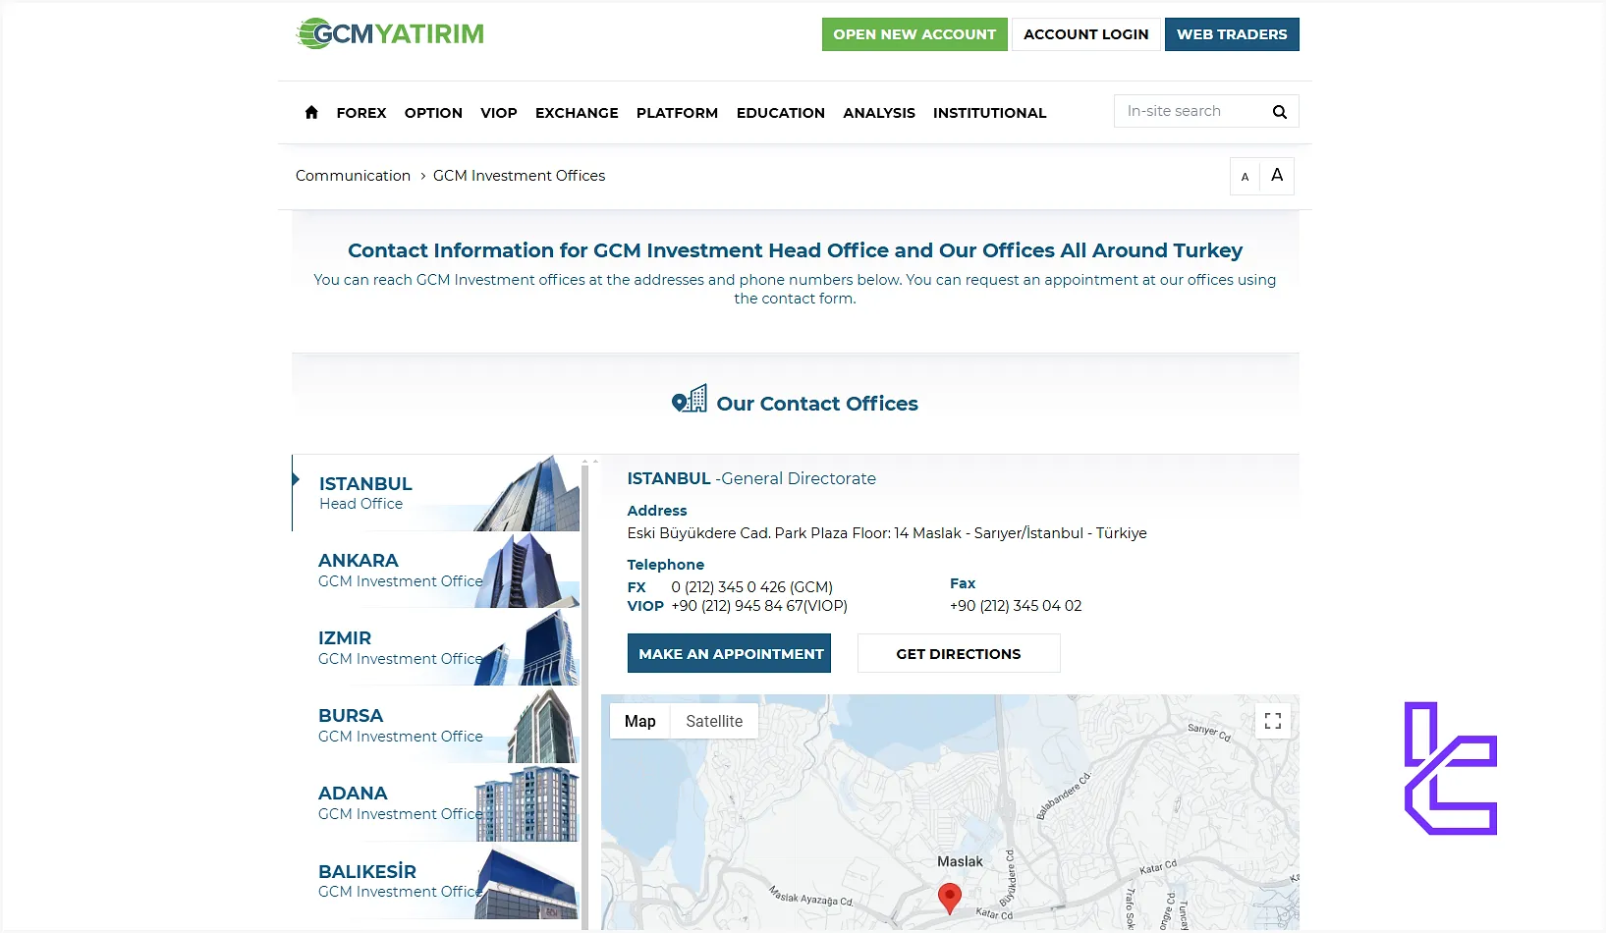Click the Our Contact Offices building icon
This screenshot has height=933, width=1606.
click(x=690, y=399)
